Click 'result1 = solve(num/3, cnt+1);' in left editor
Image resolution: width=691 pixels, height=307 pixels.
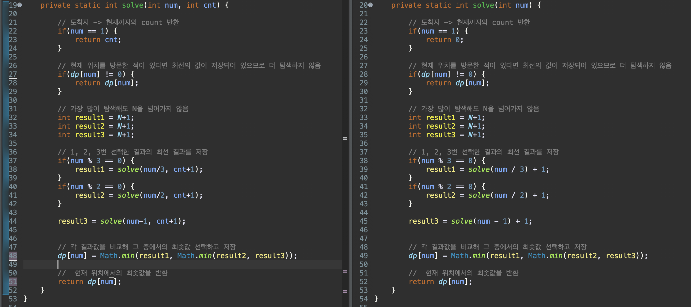point(139,170)
